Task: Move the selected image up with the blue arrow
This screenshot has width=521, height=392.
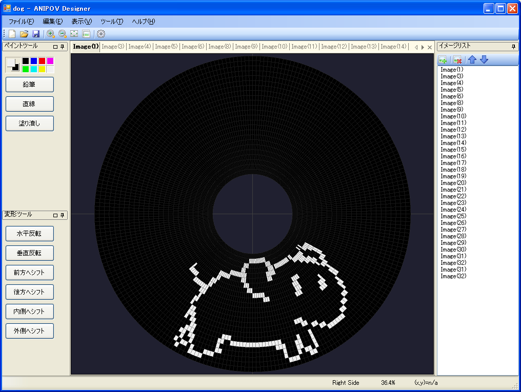Action: pyautogui.click(x=472, y=60)
